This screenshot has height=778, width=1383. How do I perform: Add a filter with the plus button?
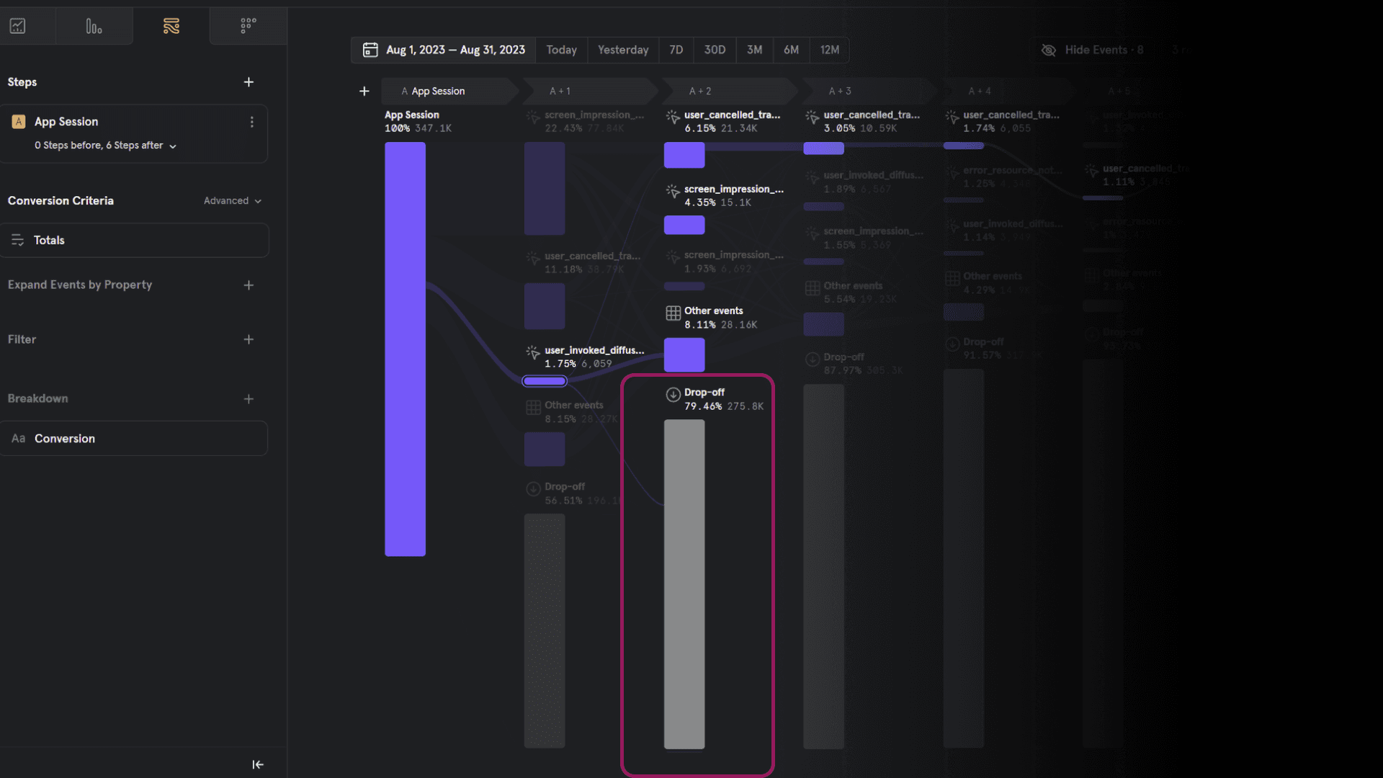point(249,339)
